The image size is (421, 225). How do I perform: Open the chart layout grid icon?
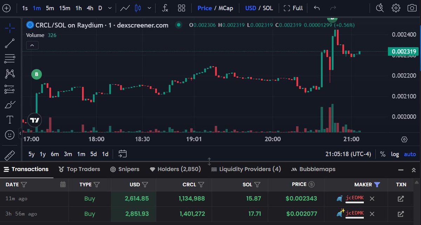point(182,8)
